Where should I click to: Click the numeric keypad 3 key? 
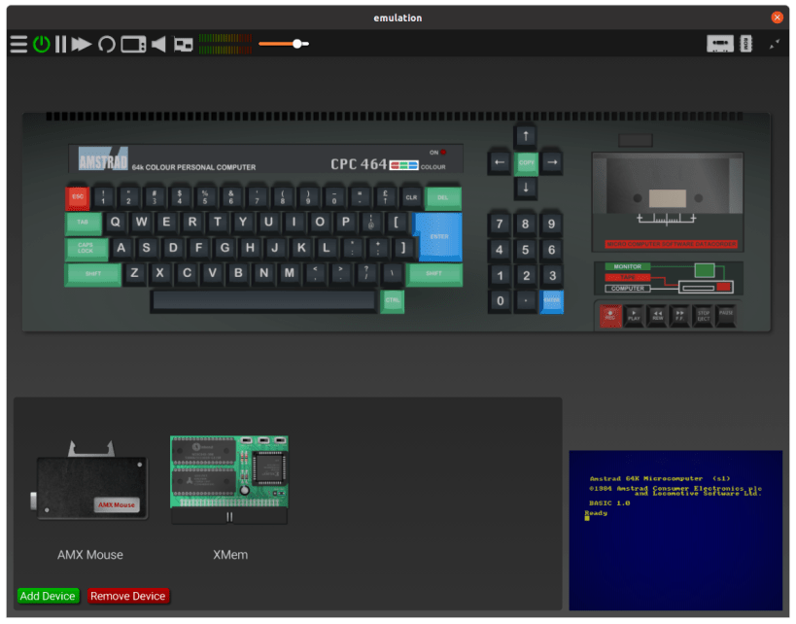[x=552, y=277]
